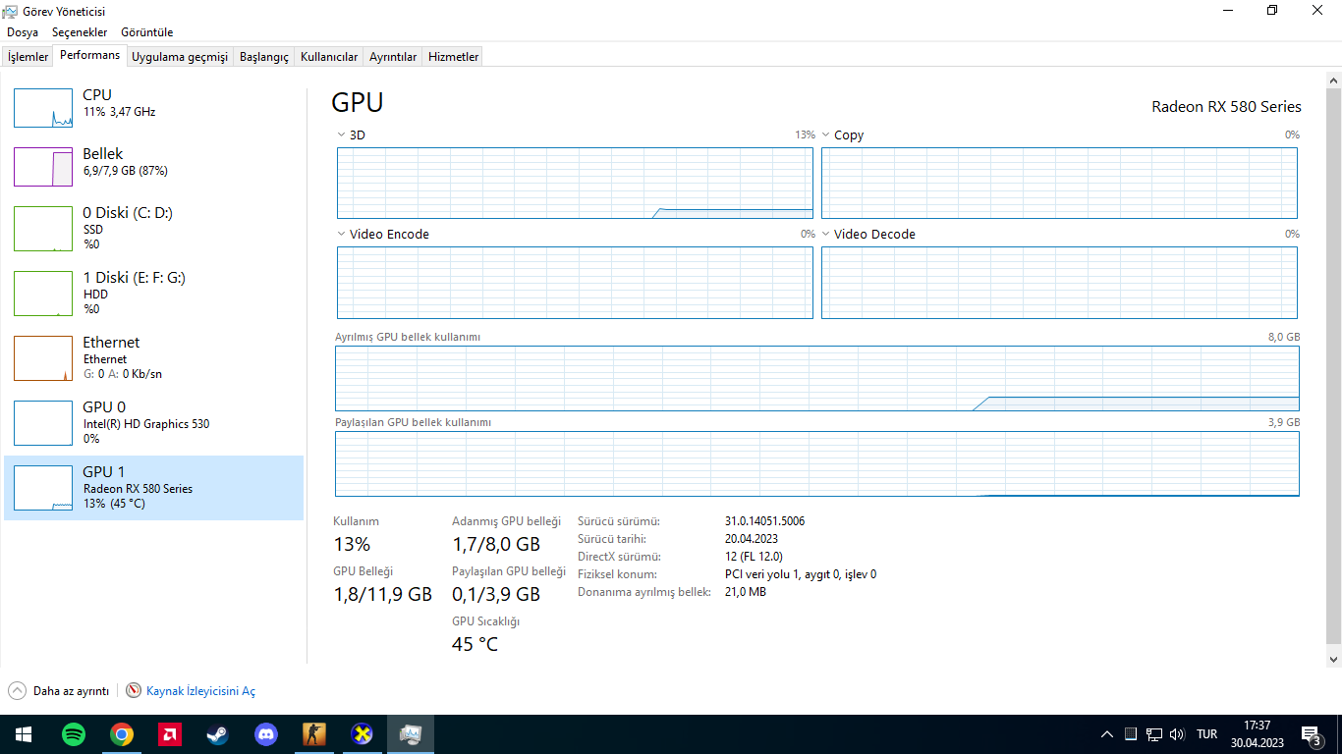Viewport: 1342px width, 754px height.
Task: Click the Paylaşılan GPU bellek kullanımı graph
Action: pyautogui.click(x=817, y=463)
